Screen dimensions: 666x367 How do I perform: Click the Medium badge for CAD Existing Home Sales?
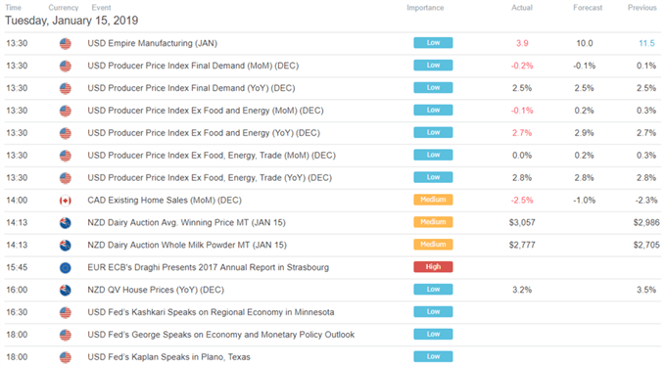pos(433,200)
